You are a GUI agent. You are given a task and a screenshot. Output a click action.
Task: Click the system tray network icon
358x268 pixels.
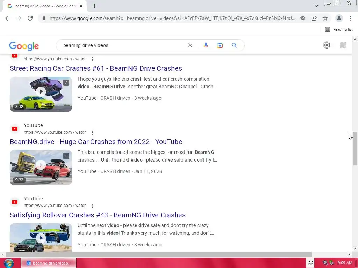(x=331, y=263)
